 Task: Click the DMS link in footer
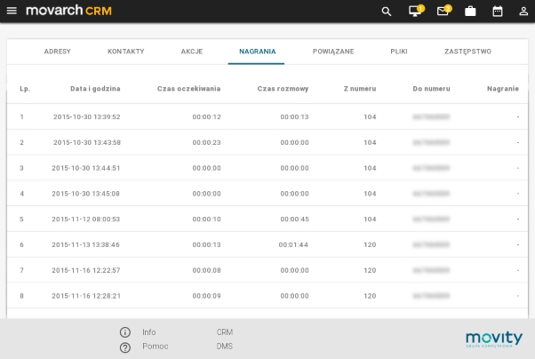tap(224, 347)
